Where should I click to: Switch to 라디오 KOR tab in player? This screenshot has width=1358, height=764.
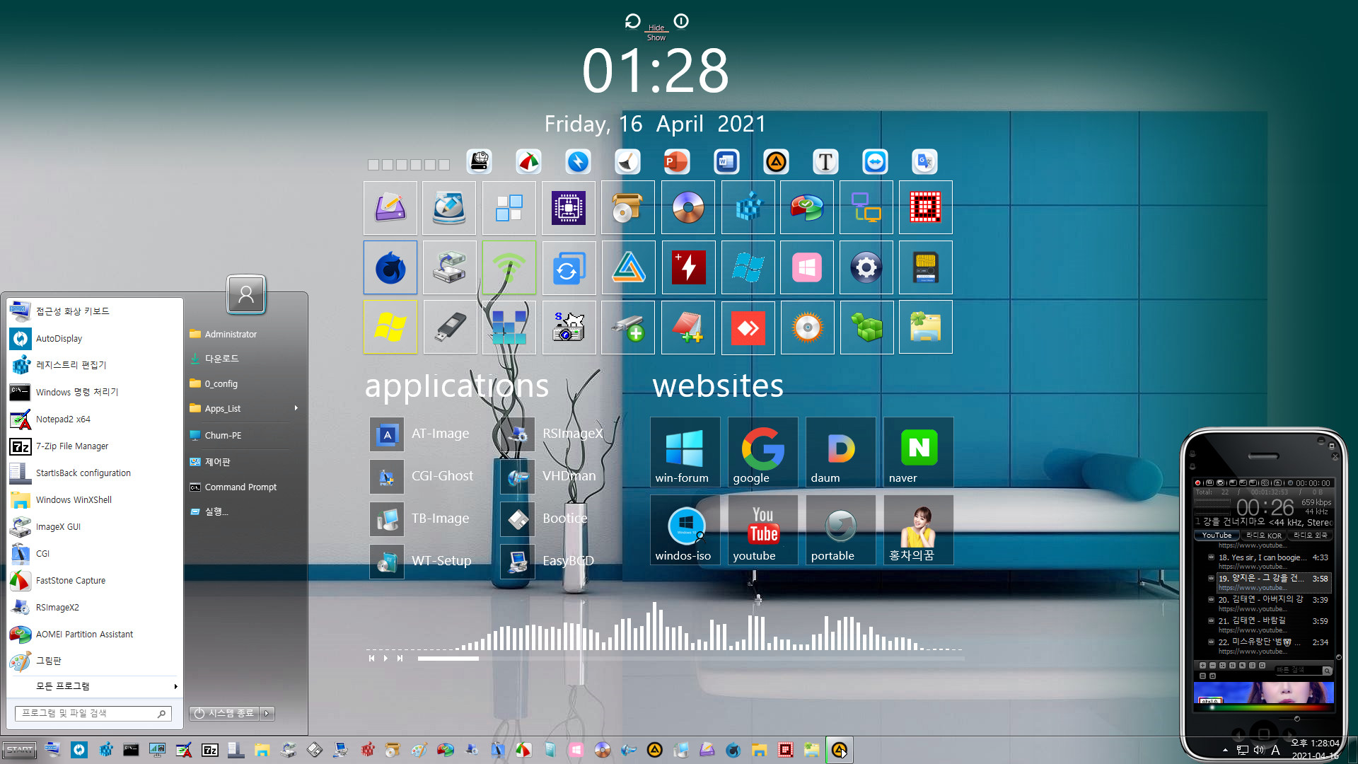tap(1263, 536)
